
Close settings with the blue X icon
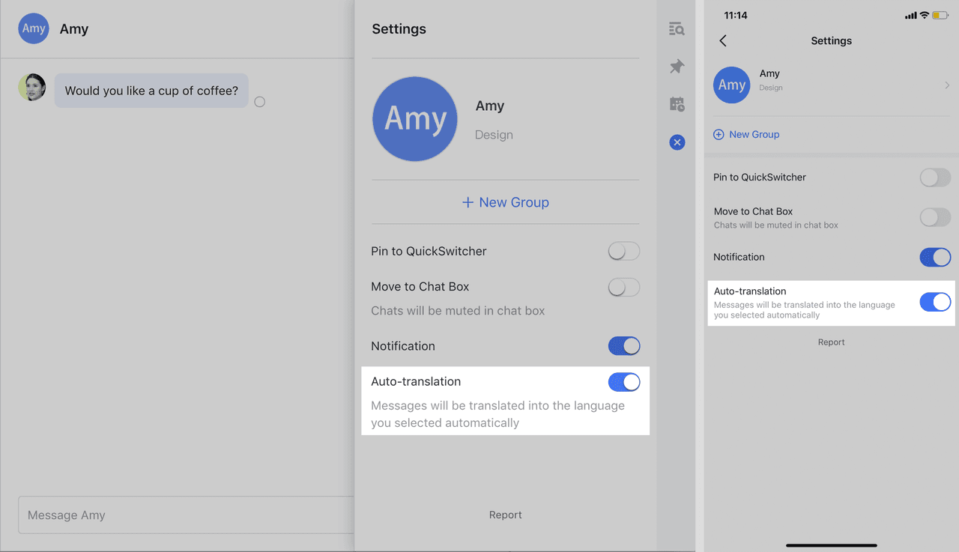677,142
